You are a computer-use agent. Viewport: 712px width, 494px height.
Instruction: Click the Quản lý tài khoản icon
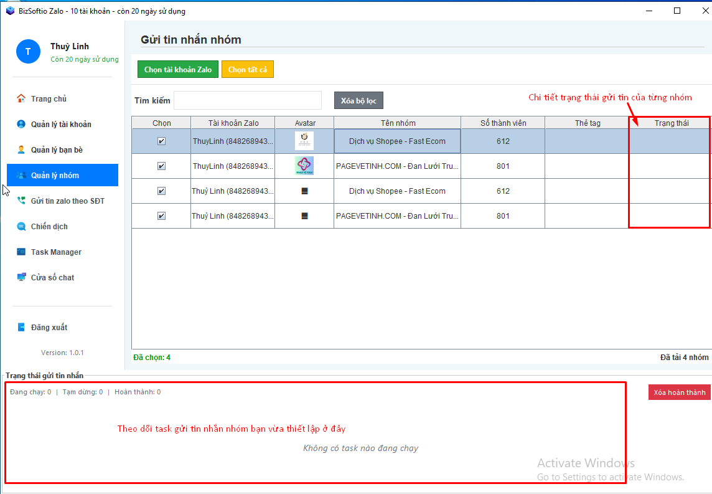21,124
